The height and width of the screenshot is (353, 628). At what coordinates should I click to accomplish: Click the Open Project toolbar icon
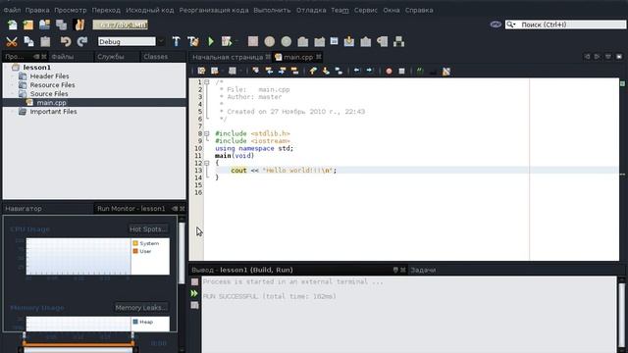(x=44, y=25)
